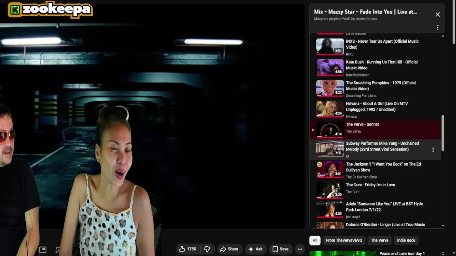Screen dimensions: 456x256
Task: Select the Indie Rock filter chip
Action: [x=406, y=240]
